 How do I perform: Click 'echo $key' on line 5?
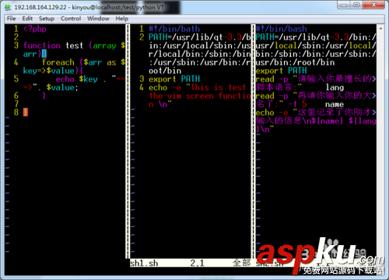(x=77, y=79)
